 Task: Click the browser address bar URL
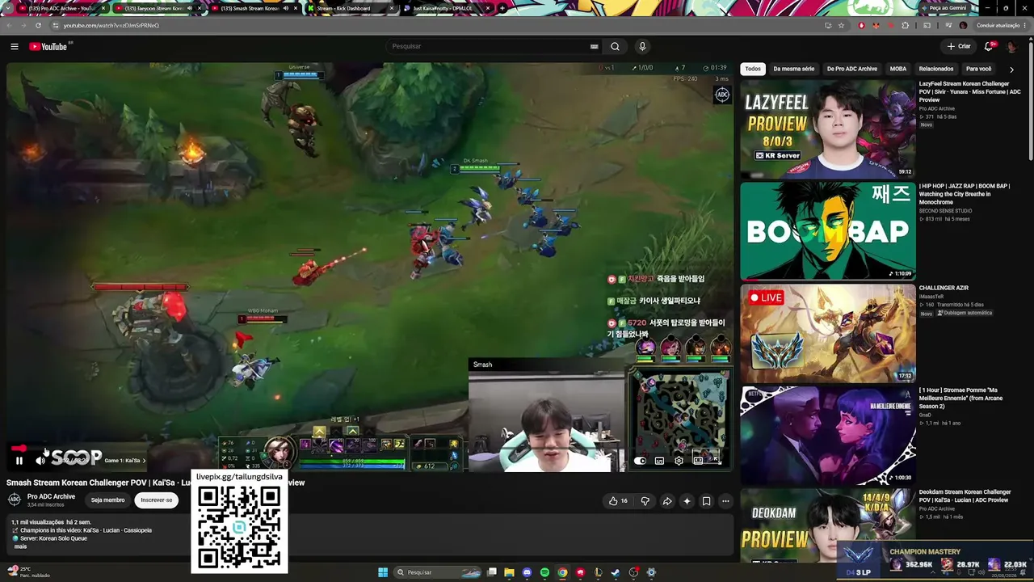(111, 25)
